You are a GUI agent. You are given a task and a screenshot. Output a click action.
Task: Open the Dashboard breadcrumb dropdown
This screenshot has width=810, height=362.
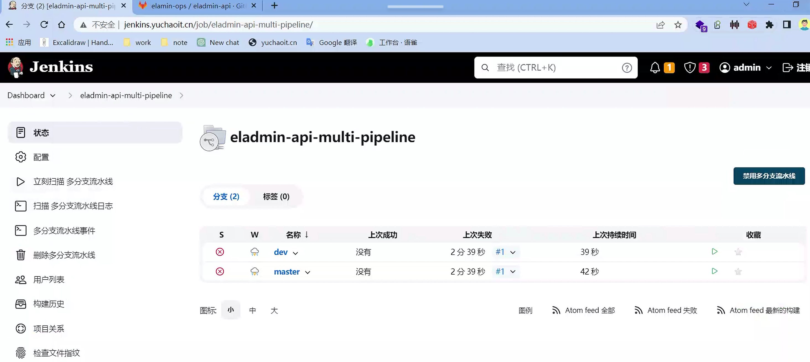(53, 95)
